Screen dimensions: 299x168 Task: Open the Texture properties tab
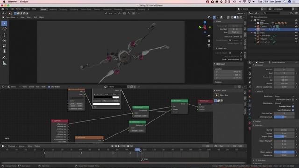click(x=249, y=128)
